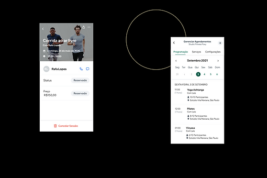Click the trash icon beside Cancelar Sessão
The width and height of the screenshot is (267, 178).
click(x=55, y=126)
